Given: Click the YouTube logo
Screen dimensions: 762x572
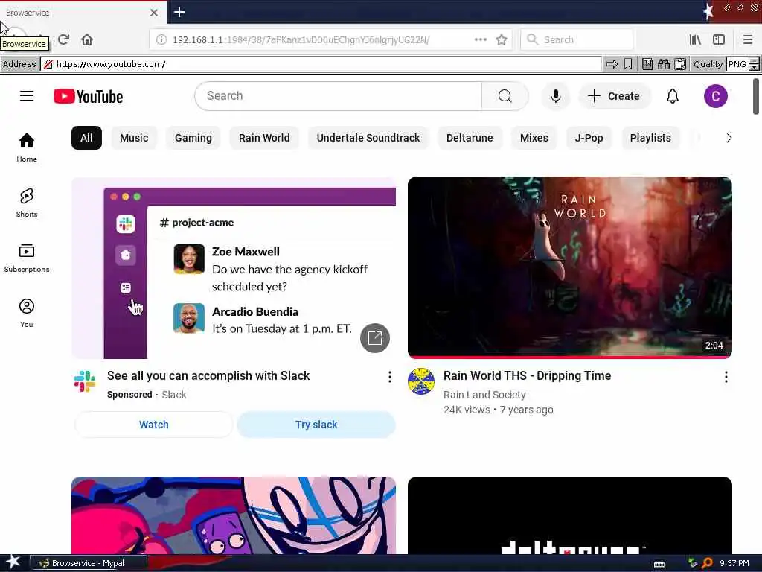Looking at the screenshot, I should pyautogui.click(x=88, y=96).
